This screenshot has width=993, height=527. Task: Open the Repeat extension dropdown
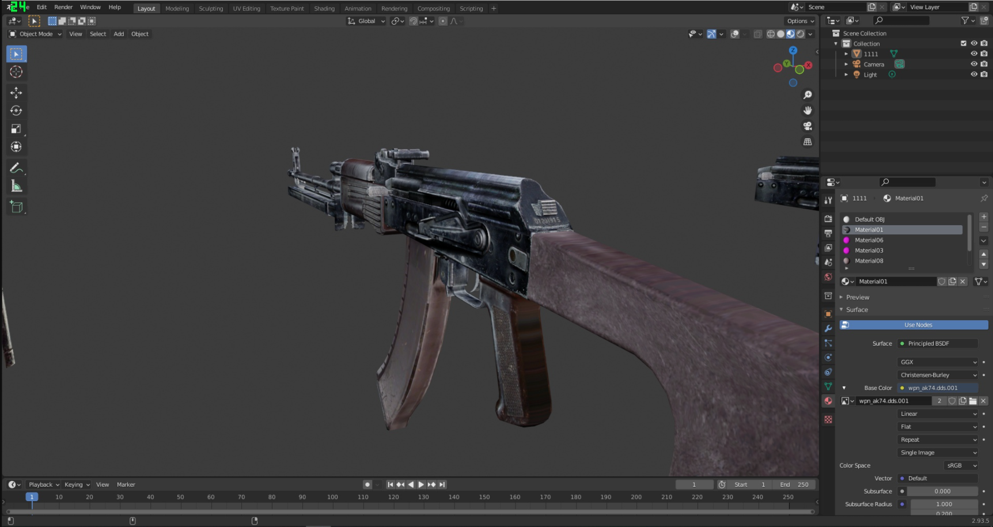[x=937, y=440]
